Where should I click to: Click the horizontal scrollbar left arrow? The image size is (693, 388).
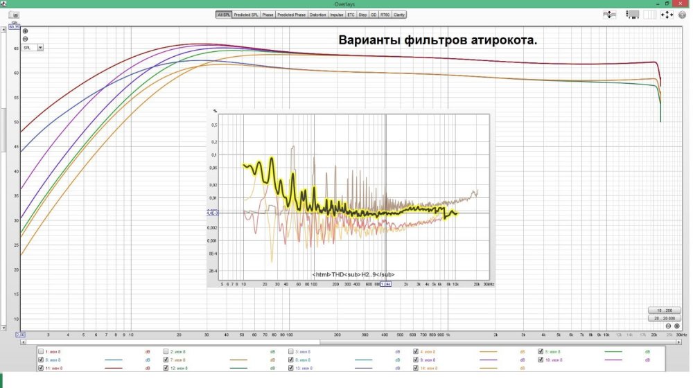click(x=23, y=342)
